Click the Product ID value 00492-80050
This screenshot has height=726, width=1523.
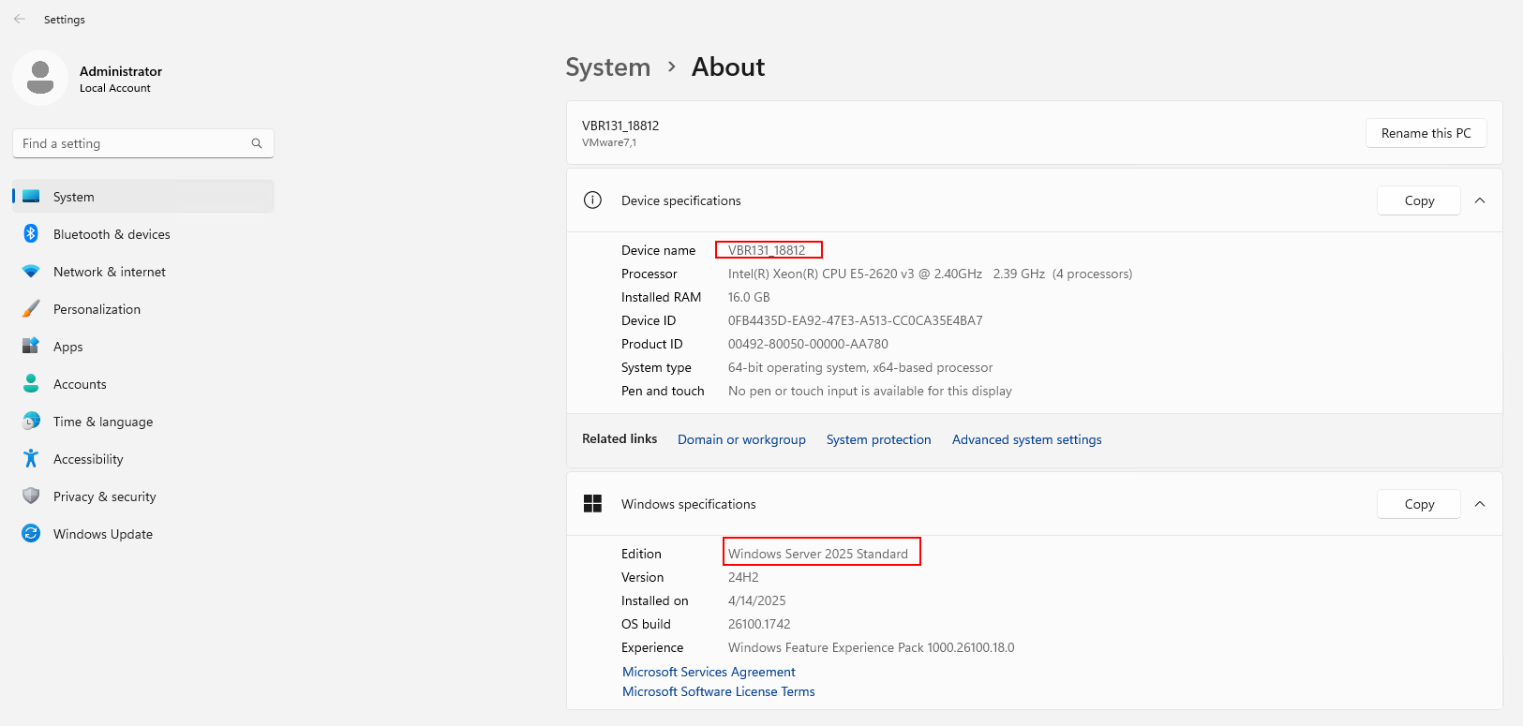(808, 344)
